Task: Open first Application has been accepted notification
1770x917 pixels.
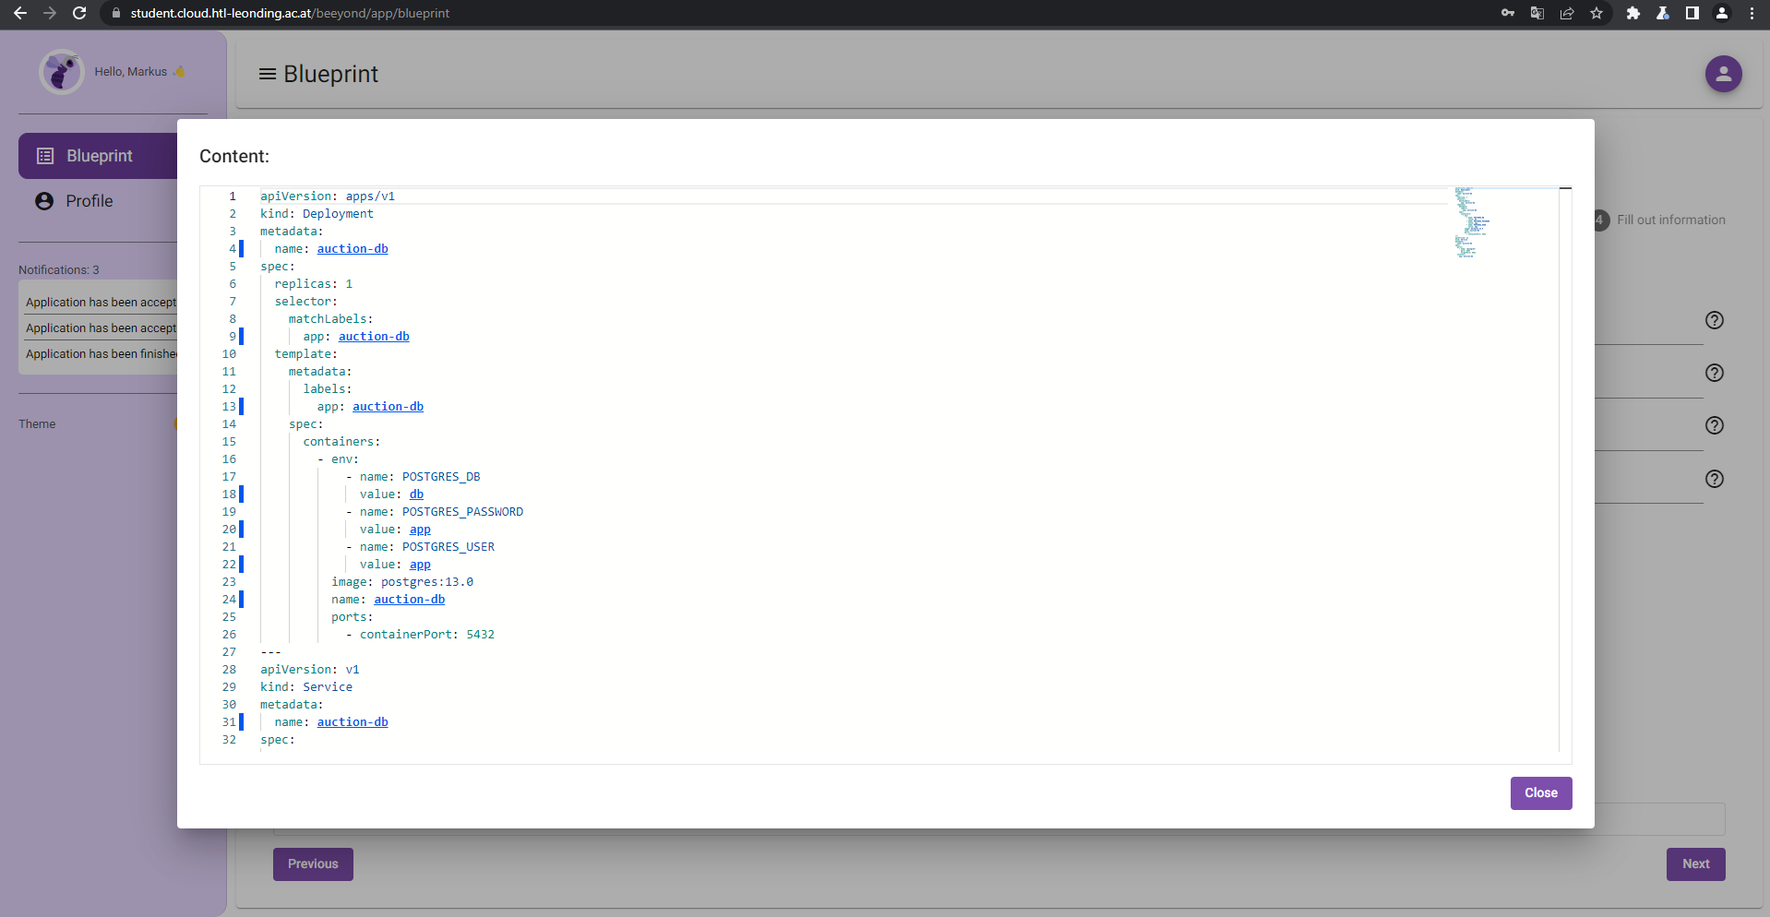Action: tap(101, 303)
